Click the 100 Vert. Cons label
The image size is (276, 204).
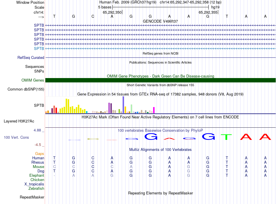(x=16, y=137)
